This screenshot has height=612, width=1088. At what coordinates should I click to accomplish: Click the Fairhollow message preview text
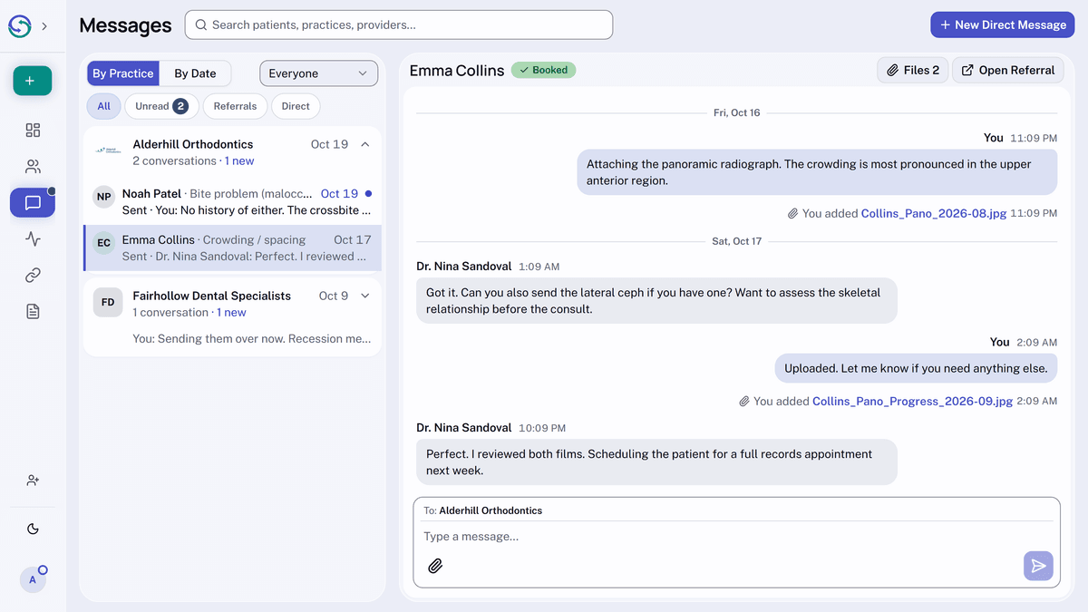(252, 339)
